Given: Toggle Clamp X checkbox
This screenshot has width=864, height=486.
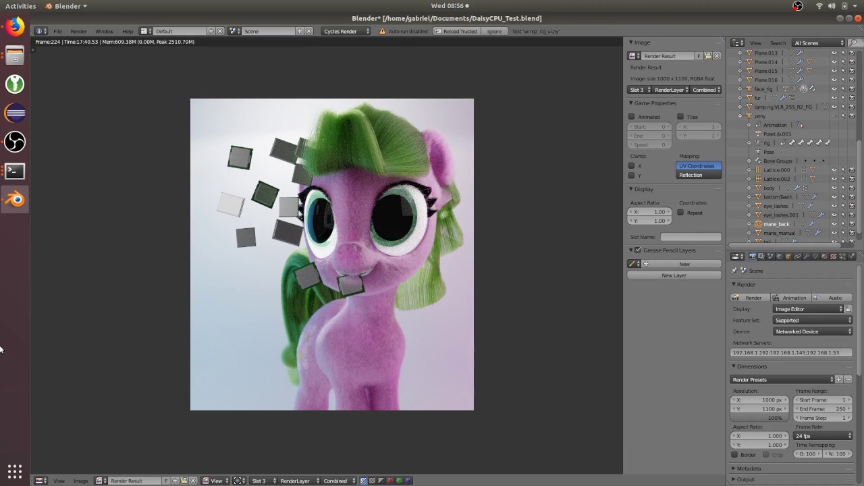Looking at the screenshot, I should [632, 166].
